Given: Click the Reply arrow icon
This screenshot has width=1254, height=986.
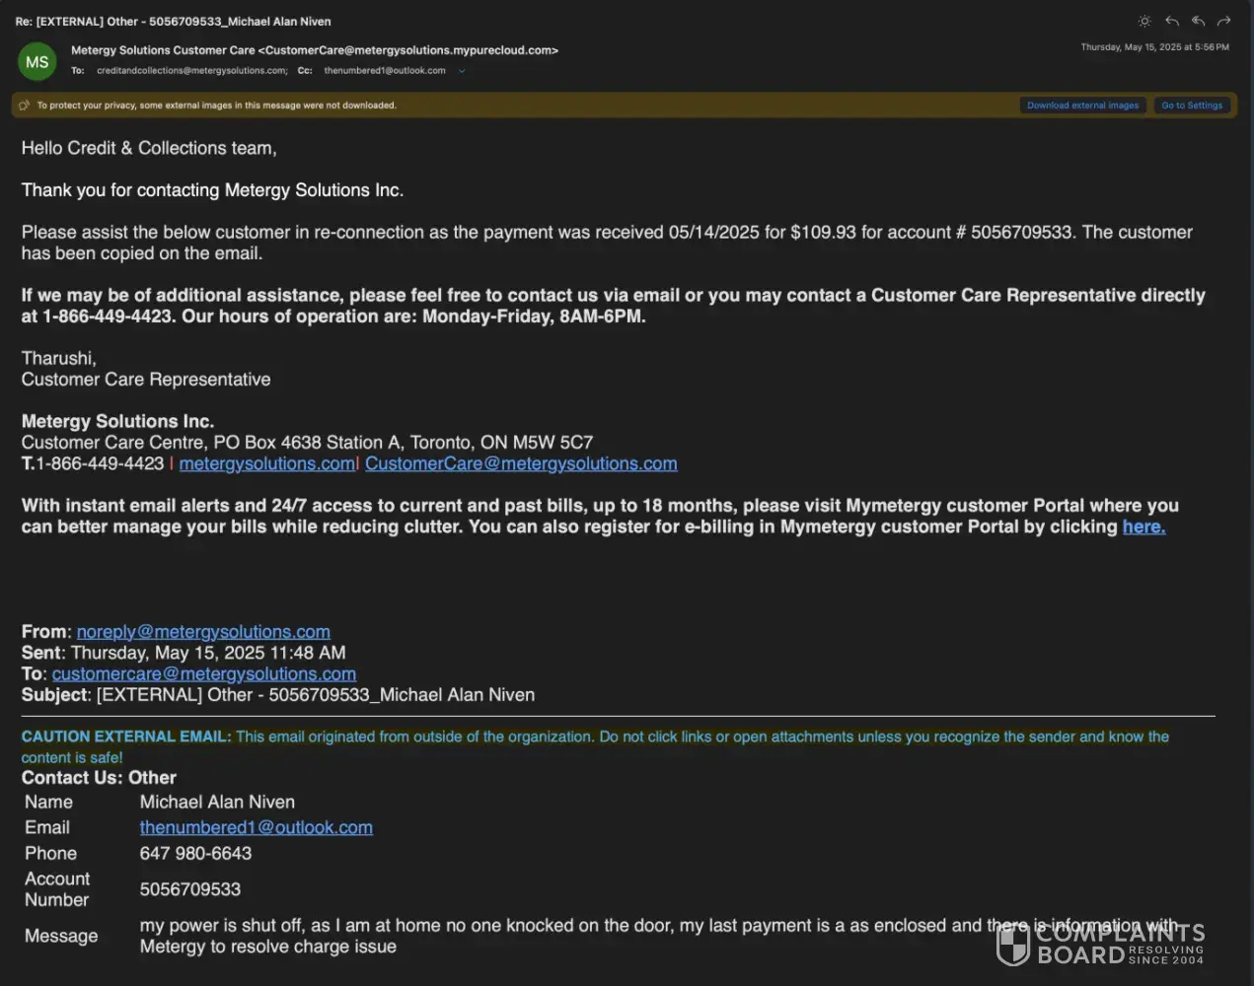Looking at the screenshot, I should tap(1172, 21).
